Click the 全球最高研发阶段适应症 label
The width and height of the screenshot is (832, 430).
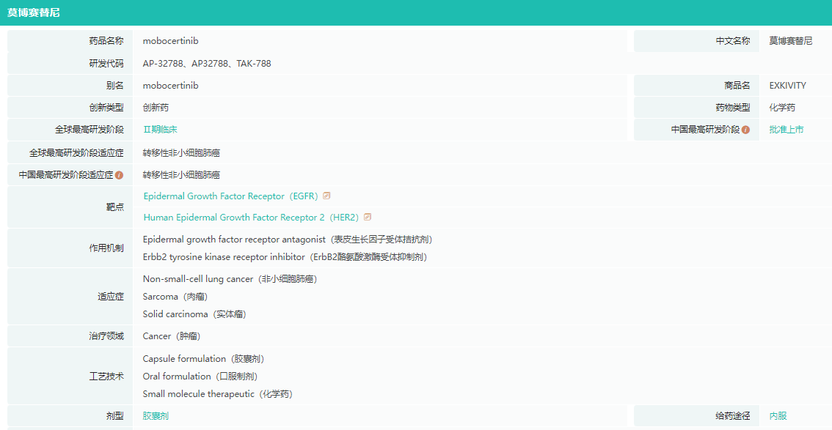[x=76, y=152]
